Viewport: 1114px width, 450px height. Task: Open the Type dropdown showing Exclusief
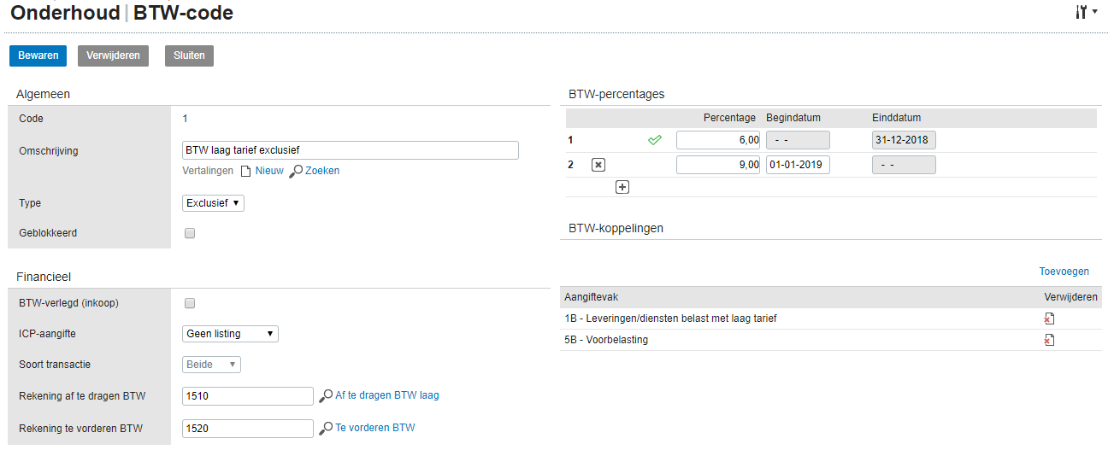click(214, 203)
